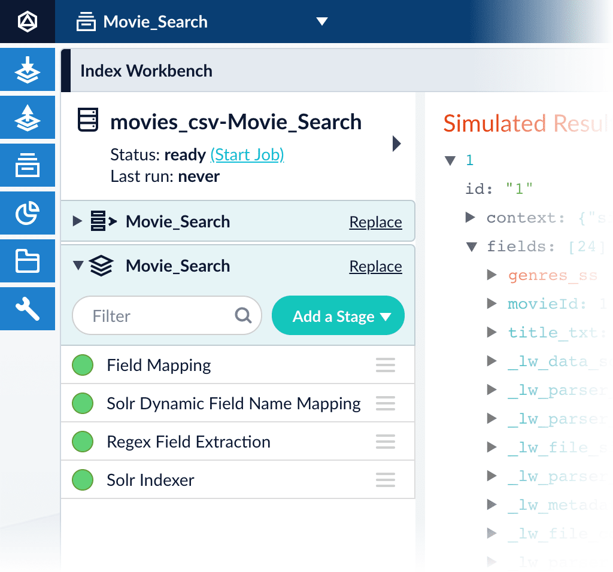The width and height of the screenshot is (613, 572).
Task: Open the Querying sidebar icon
Action: [x=28, y=117]
